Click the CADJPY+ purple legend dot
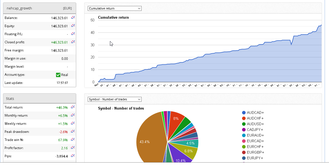The width and height of the screenshot is (329, 165). 244,130
